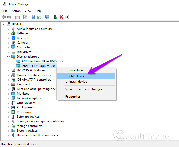179x147 pixels.
Task: Click the Keyboards category icon
Action: [x=13, y=84]
